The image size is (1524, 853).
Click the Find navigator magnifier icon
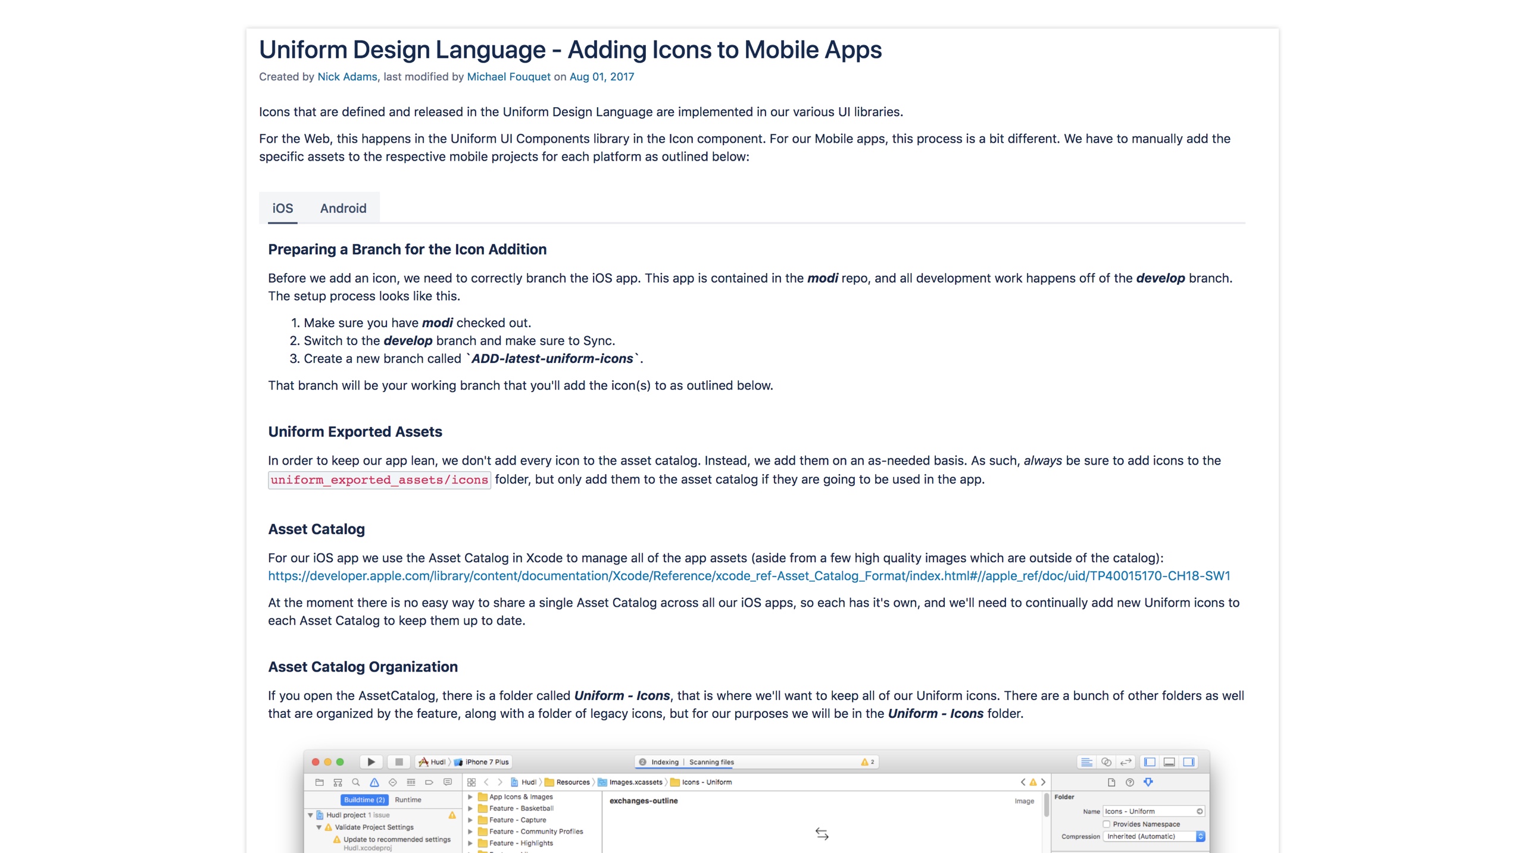coord(356,782)
